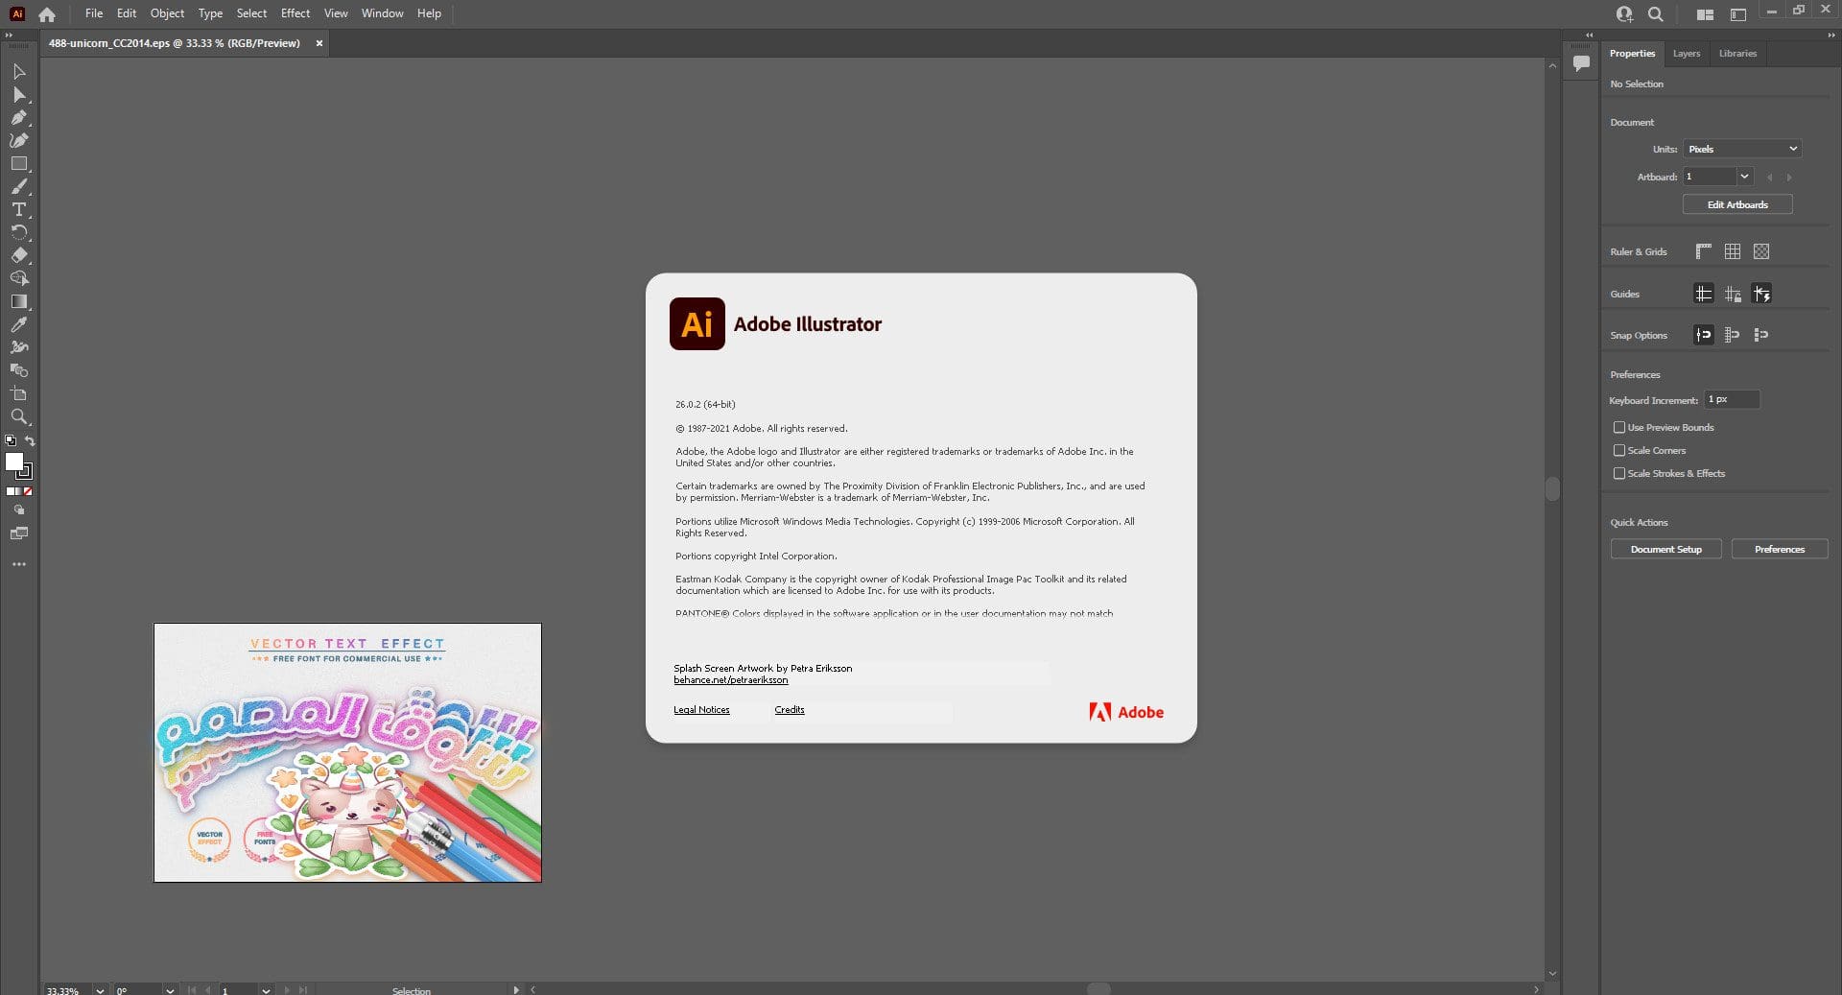1842x995 pixels.
Task: Toggle Show Grid icon
Action: point(1733,251)
